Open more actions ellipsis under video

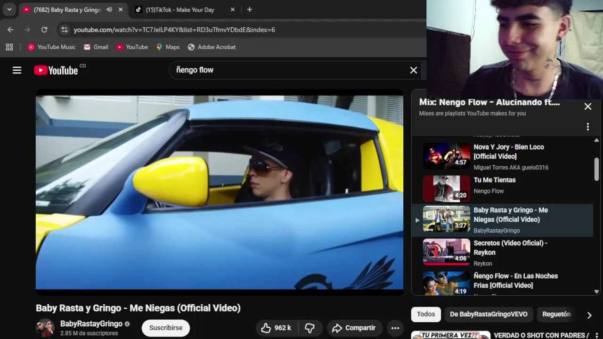coord(395,328)
